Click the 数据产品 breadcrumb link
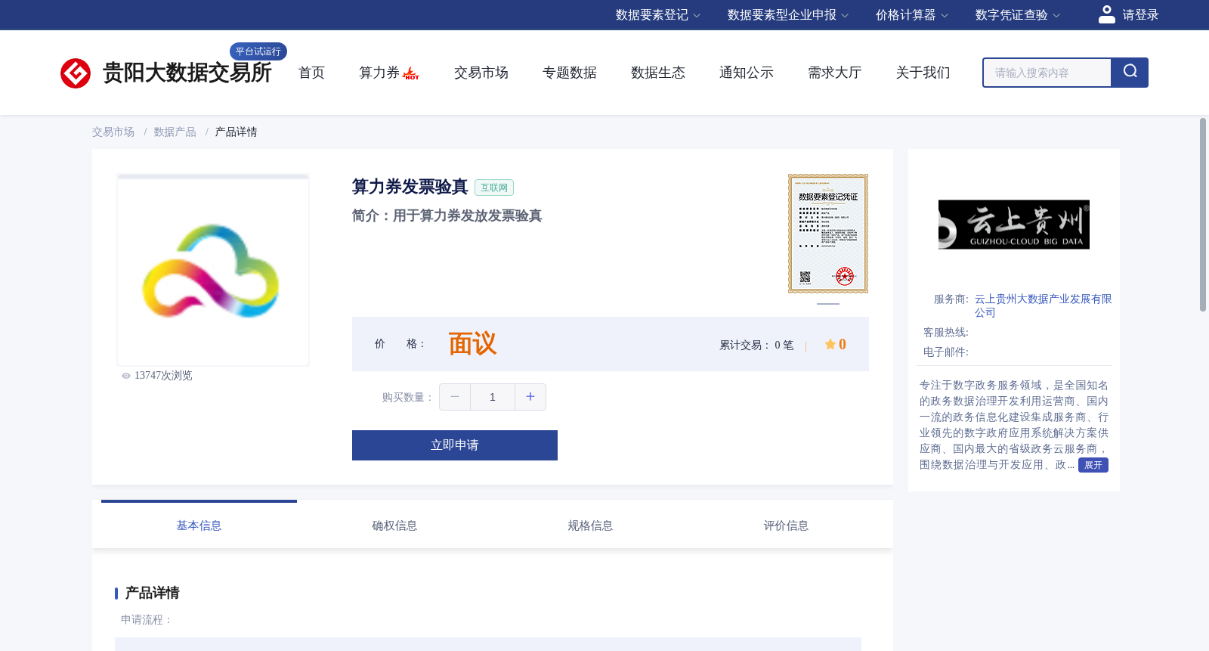Viewport: 1209px width, 651px height. pos(175,132)
